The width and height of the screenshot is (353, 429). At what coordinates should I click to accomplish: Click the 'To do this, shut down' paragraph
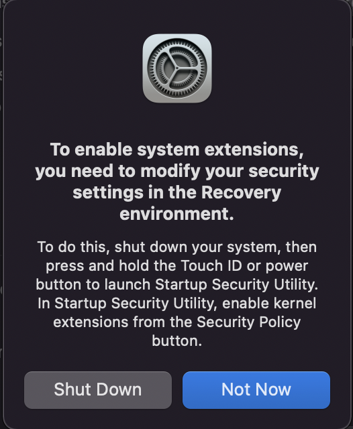click(x=177, y=294)
